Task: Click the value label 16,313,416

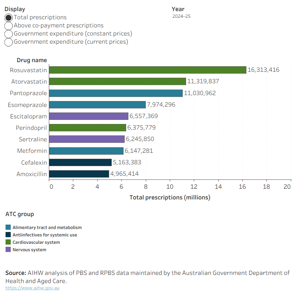Action: point(263,70)
